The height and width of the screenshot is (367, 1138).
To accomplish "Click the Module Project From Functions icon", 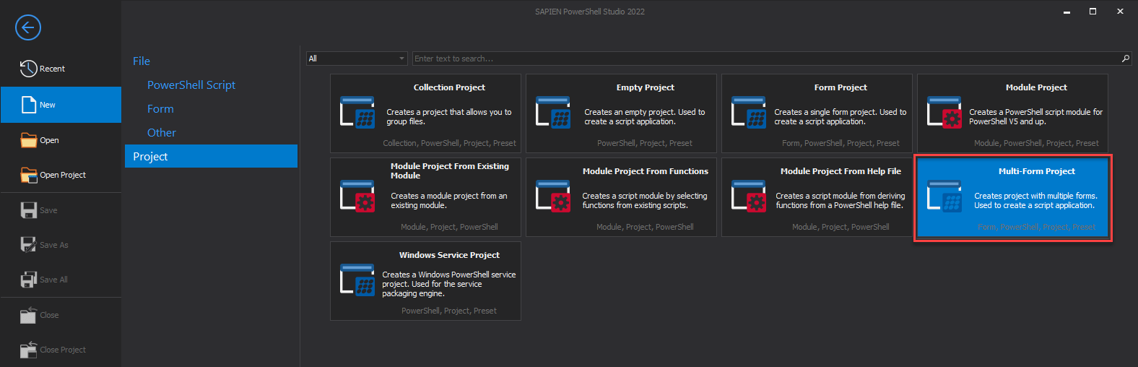I will pos(553,197).
